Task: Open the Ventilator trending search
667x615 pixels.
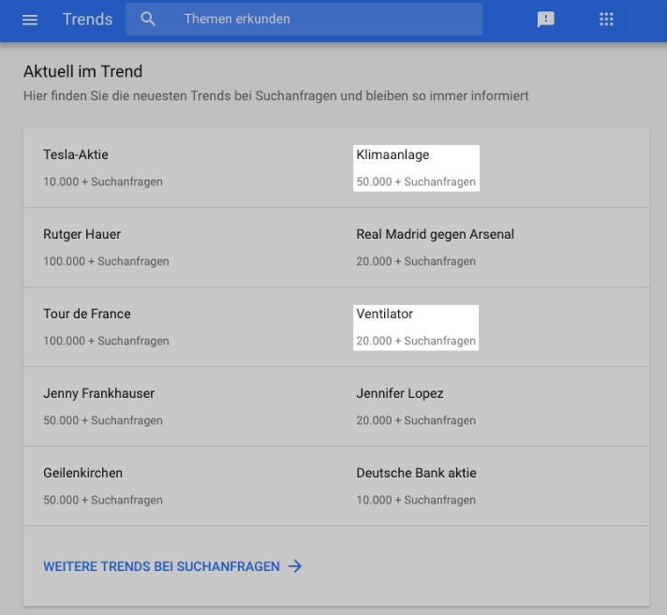Action: [384, 315]
